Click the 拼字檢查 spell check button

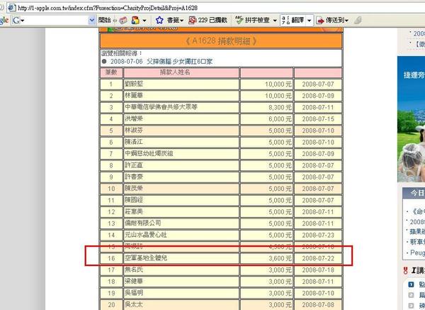coord(253,20)
